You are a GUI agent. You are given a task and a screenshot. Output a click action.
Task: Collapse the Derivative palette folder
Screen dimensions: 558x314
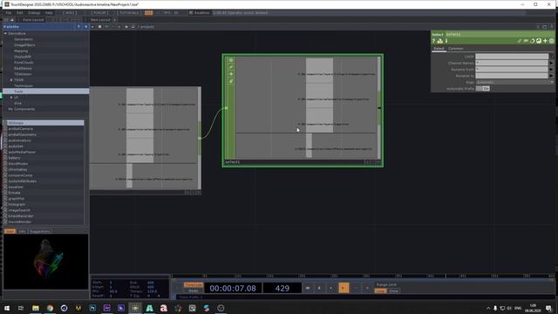[5, 33]
